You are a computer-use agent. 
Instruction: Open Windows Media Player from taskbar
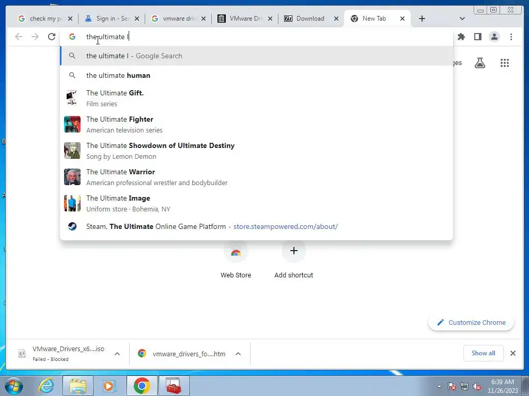coord(110,386)
